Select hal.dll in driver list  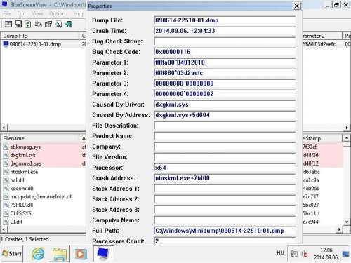pyautogui.click(x=17, y=180)
